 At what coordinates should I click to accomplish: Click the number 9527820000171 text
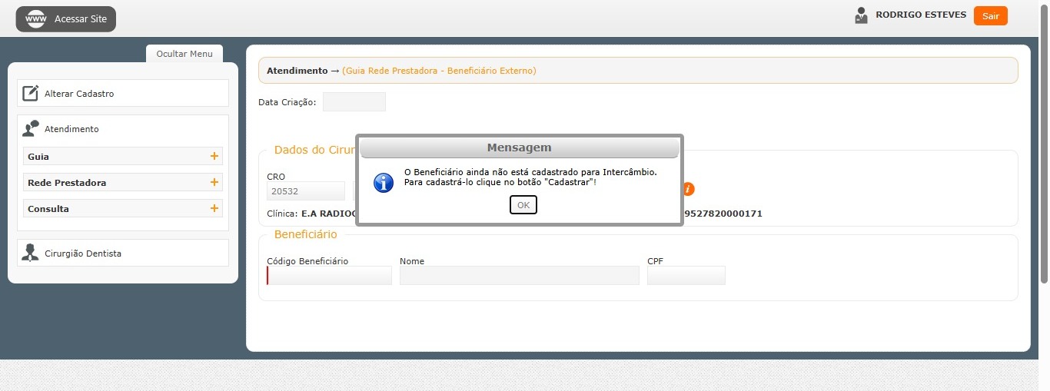723,214
